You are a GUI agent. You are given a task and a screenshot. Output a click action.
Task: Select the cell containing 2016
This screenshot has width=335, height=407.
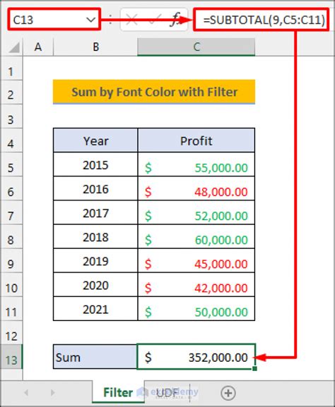coord(95,189)
